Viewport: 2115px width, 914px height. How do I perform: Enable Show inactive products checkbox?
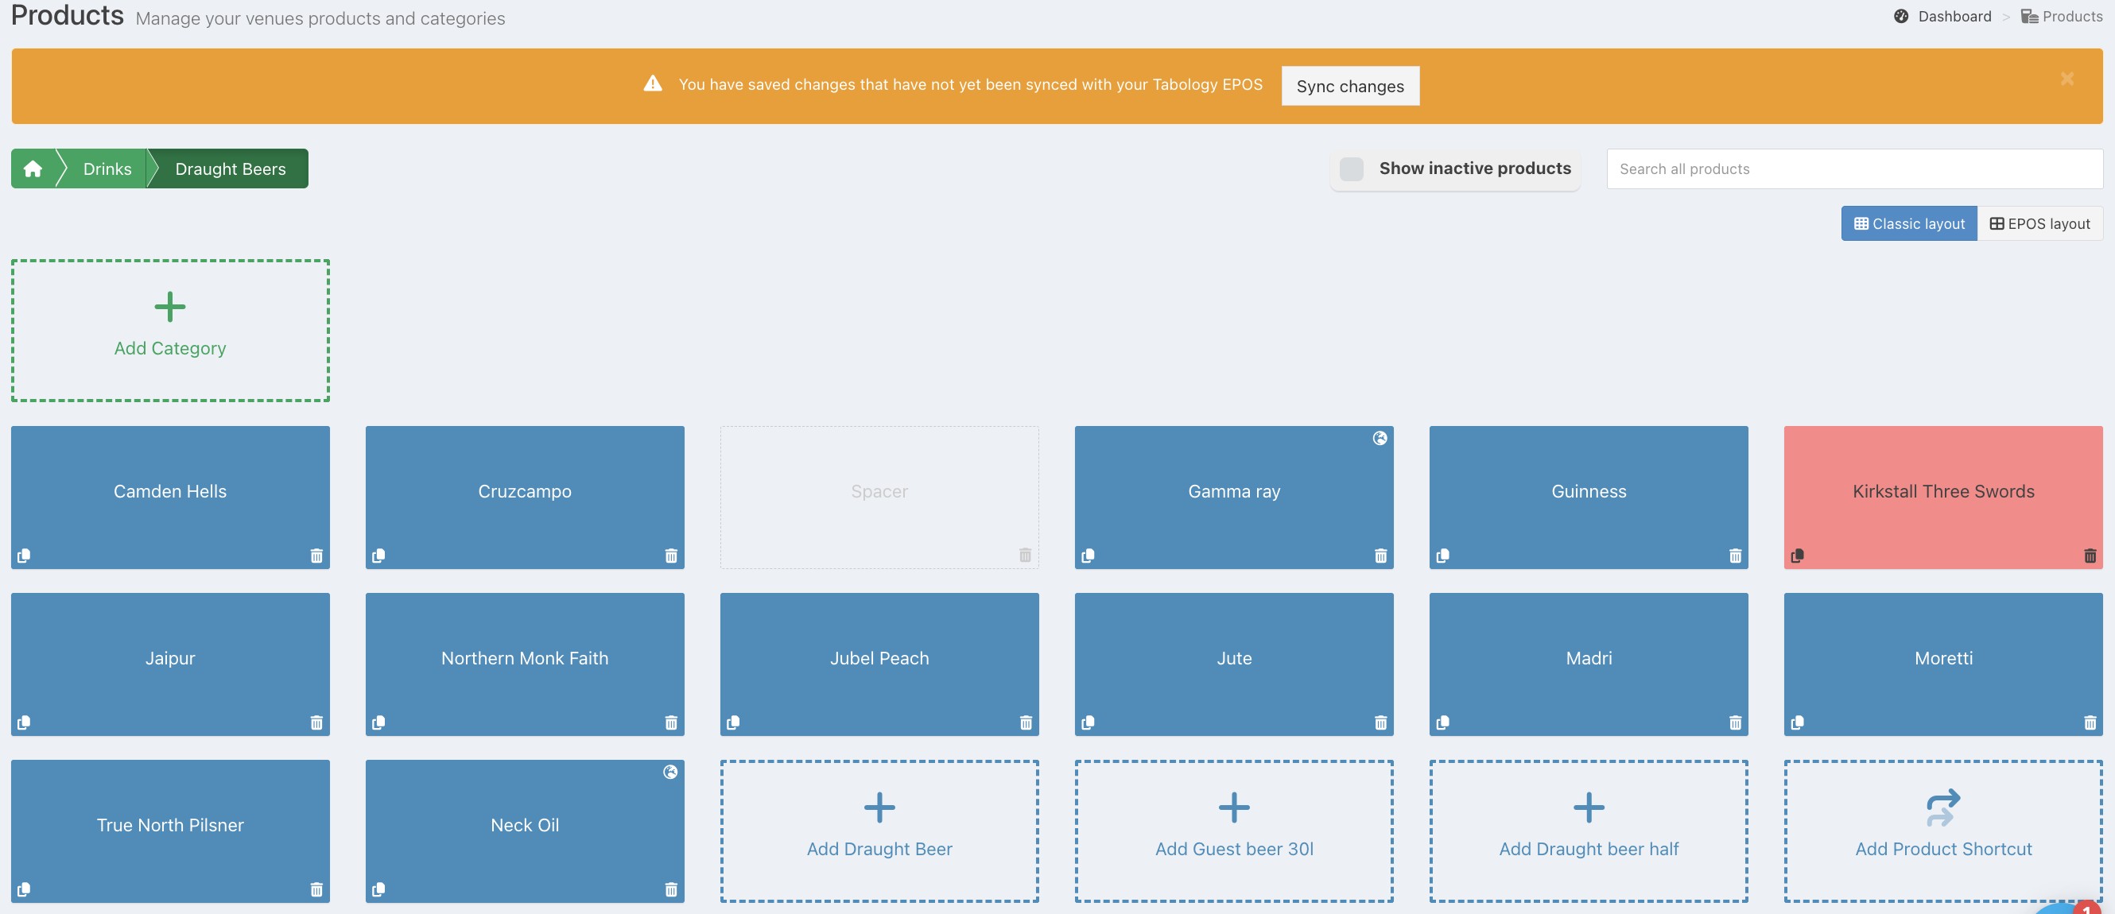1352,169
